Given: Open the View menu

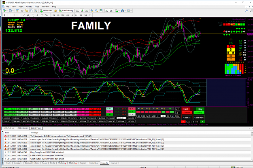Looking at the screenshot, I should pos(13,6).
